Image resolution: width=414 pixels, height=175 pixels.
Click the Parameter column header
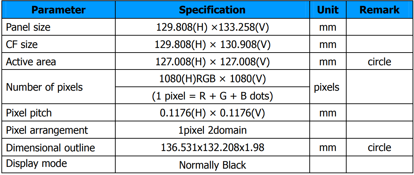(59, 10)
